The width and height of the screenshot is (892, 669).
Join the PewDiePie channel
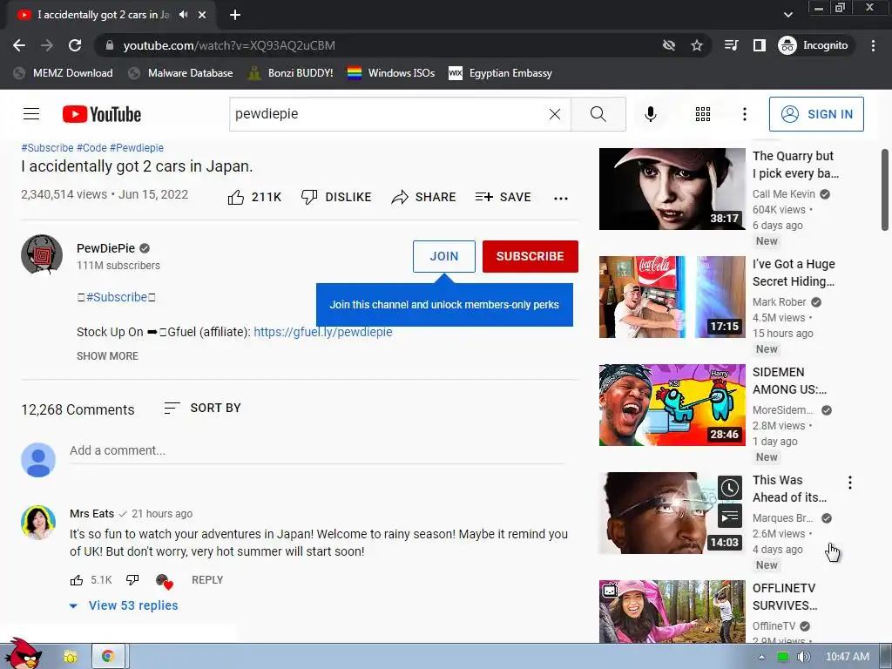coord(443,257)
